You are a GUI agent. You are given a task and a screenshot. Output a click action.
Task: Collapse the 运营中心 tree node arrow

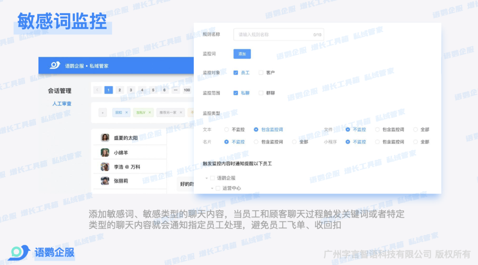click(x=212, y=189)
